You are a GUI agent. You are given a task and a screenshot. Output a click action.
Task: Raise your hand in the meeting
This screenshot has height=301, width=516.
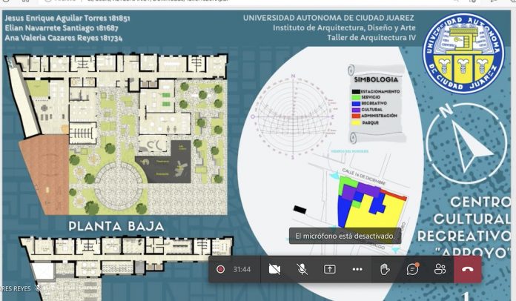tap(385, 269)
